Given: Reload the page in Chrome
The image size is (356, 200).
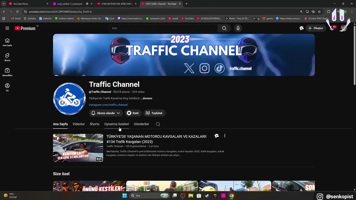Looking at the screenshot, I should pyautogui.click(x=17, y=12).
